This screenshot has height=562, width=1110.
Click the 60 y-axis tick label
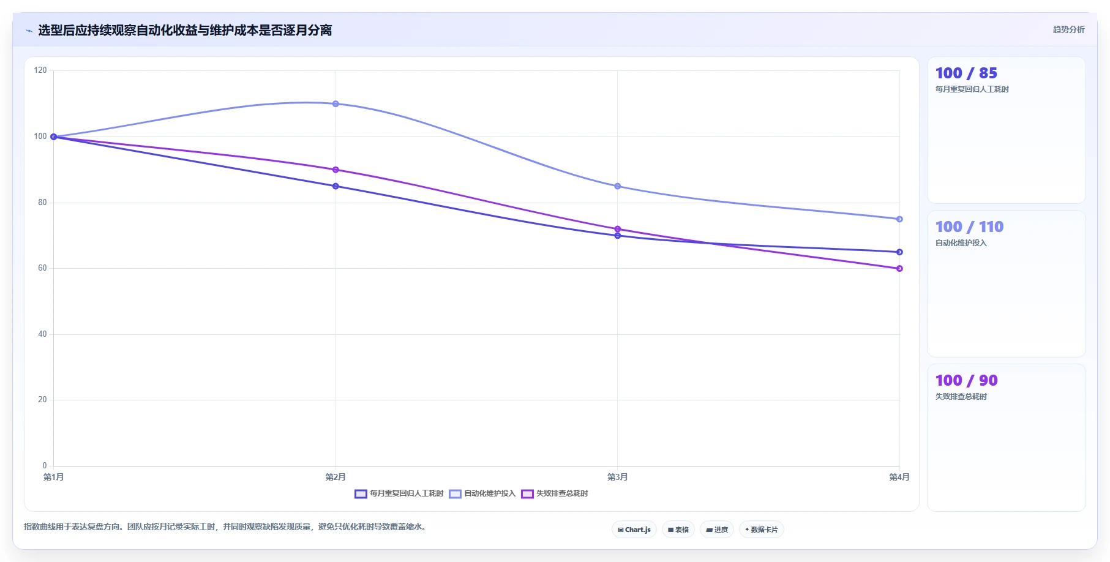42,268
